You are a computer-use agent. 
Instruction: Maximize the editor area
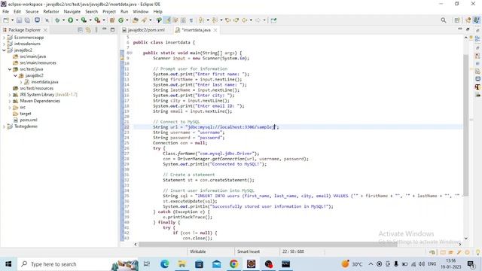point(468,29)
